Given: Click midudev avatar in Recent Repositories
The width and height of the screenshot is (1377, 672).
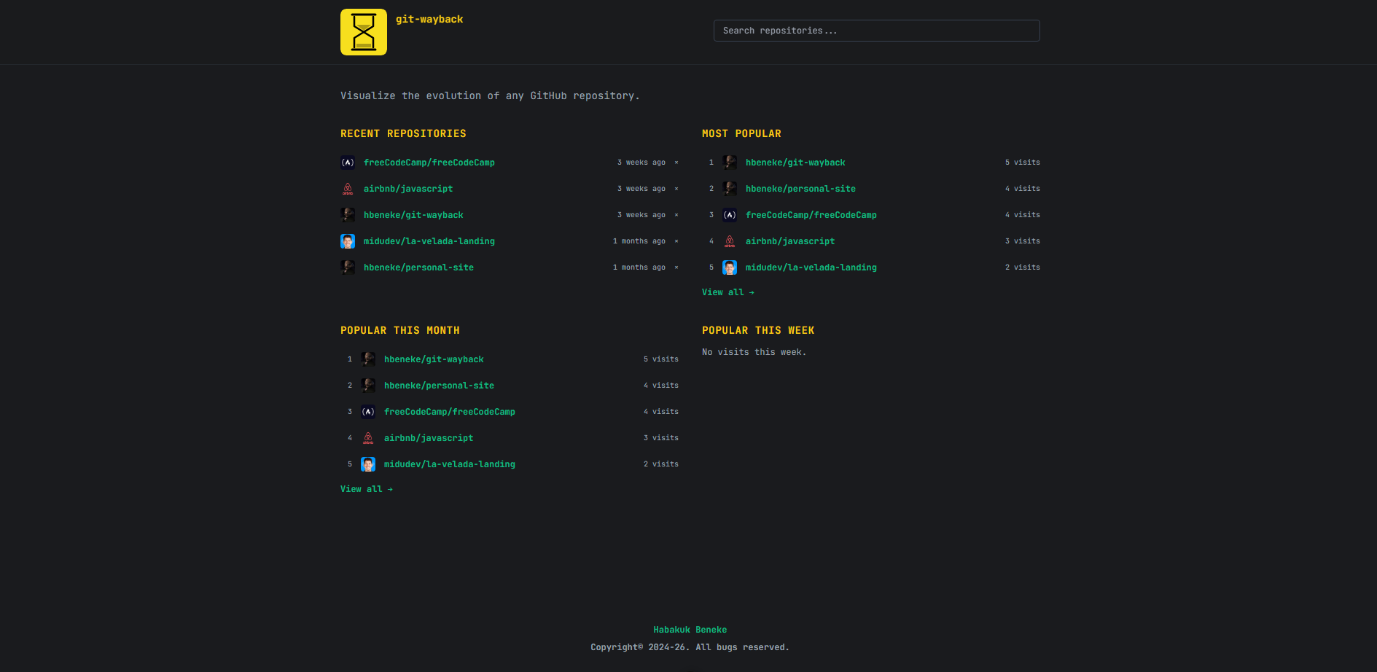Looking at the screenshot, I should [x=348, y=241].
